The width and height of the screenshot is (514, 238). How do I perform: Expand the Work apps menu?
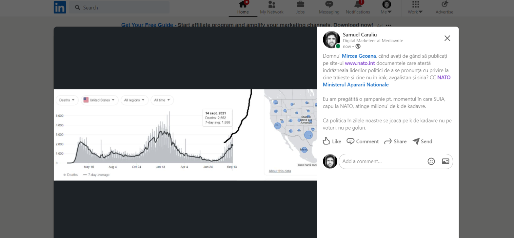[415, 8]
